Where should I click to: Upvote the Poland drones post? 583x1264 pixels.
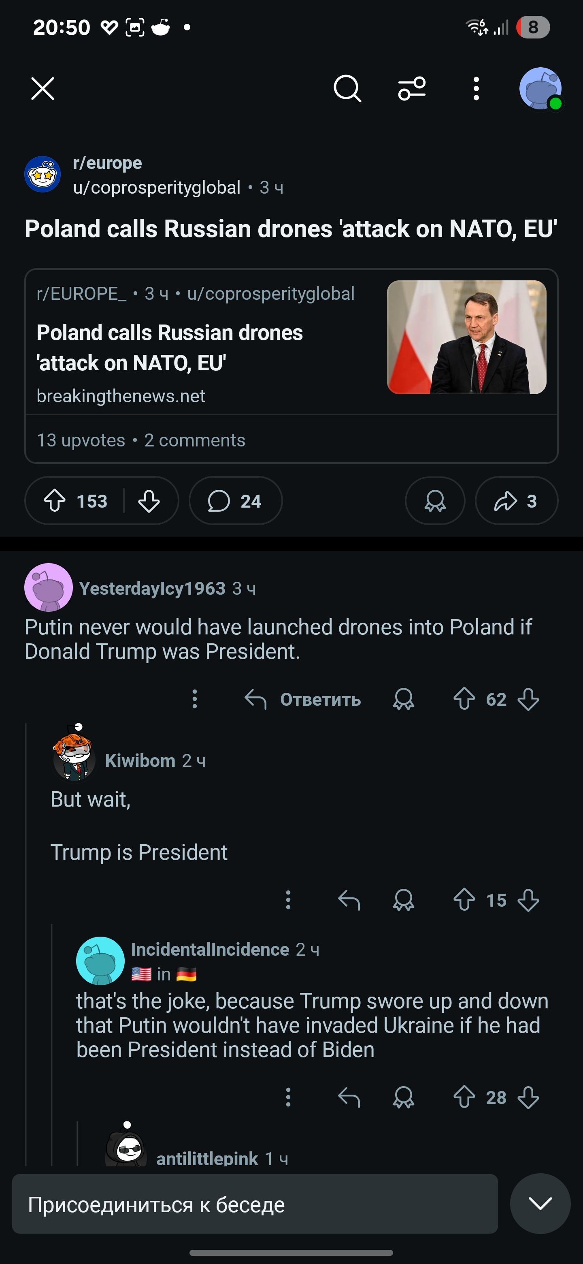tap(55, 501)
